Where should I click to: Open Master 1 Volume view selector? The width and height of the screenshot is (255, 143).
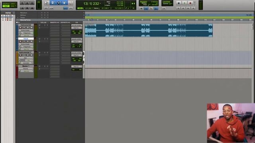coord(26,69)
